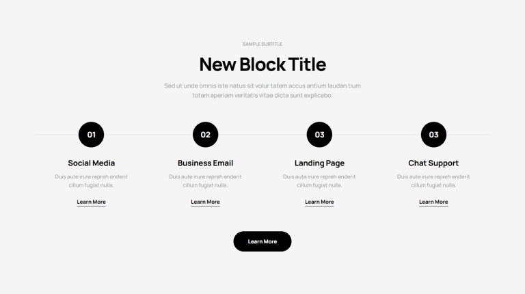The image size is (525, 294).
Task: Select the 03 circle above Chat Support
Action: tap(433, 135)
